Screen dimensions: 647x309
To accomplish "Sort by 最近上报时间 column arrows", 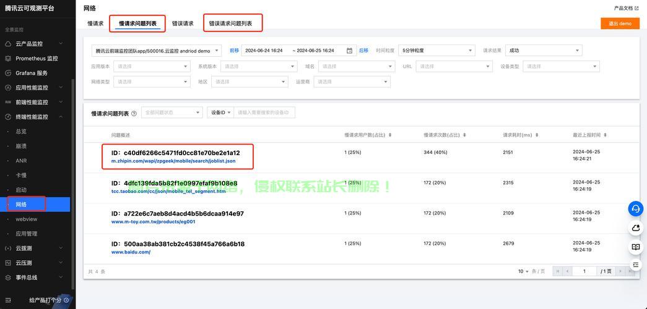I will coord(606,135).
